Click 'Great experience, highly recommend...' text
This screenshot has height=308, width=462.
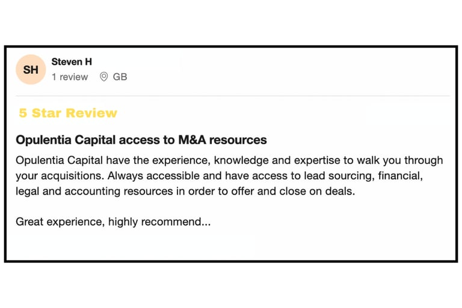point(113,222)
